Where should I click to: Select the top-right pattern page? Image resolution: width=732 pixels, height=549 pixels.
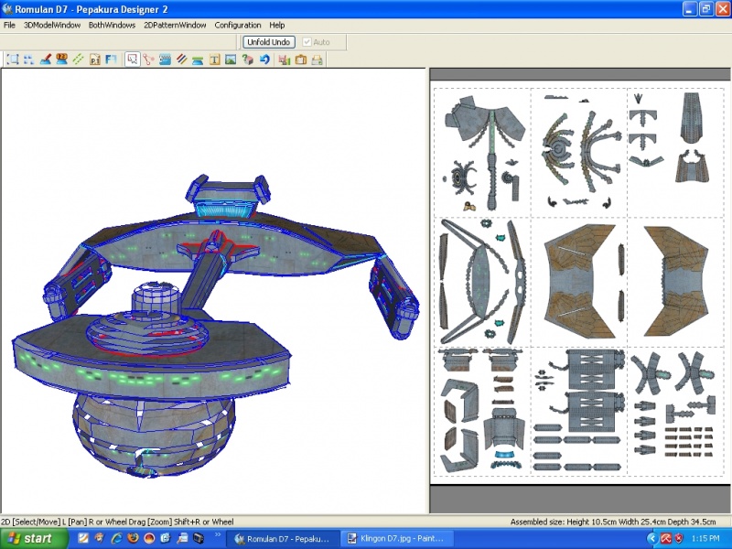675,153
